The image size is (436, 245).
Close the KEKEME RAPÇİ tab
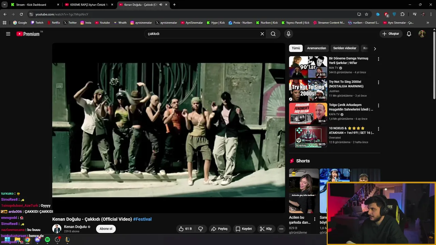(x=112, y=5)
